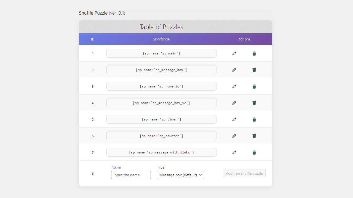Click the sp_timer shortcode field
The width and height of the screenshot is (353, 198).
coord(161,119)
